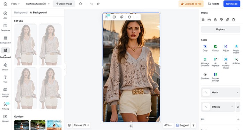Open Templates in the left sidebar

5,27
